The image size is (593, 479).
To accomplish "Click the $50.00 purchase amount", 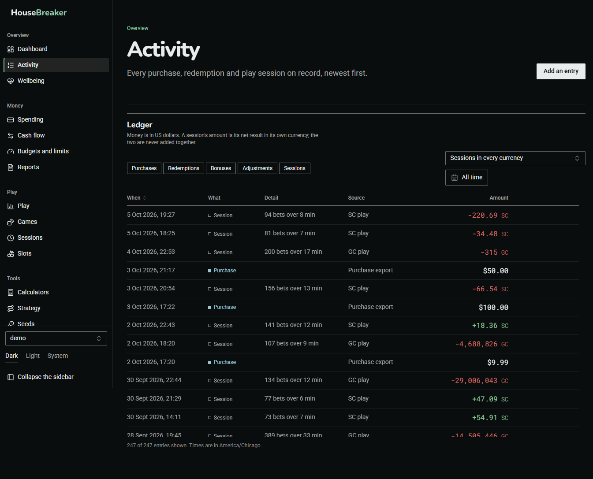I will 496,271.
